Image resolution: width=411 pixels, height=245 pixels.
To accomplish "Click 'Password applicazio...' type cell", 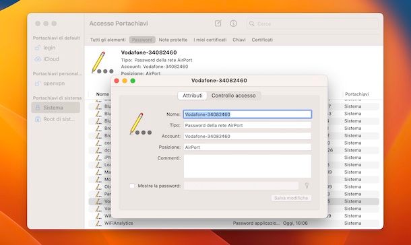I will [256, 223].
